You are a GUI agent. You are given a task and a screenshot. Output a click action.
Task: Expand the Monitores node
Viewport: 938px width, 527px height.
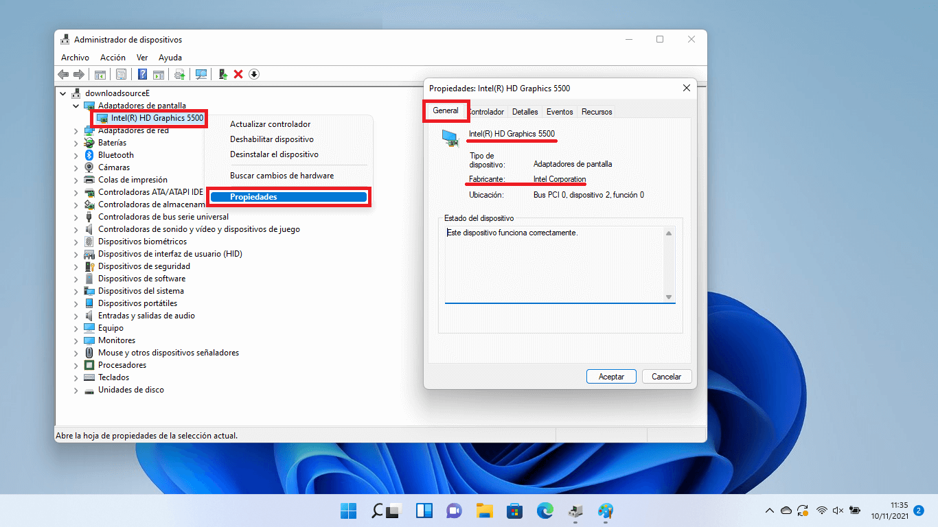pyautogui.click(x=76, y=340)
